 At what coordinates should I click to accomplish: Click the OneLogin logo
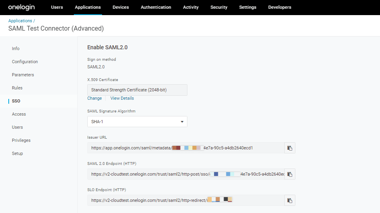point(21,7)
